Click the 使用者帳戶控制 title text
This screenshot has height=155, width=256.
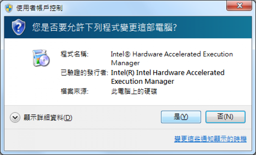pyautogui.click(x=39, y=8)
